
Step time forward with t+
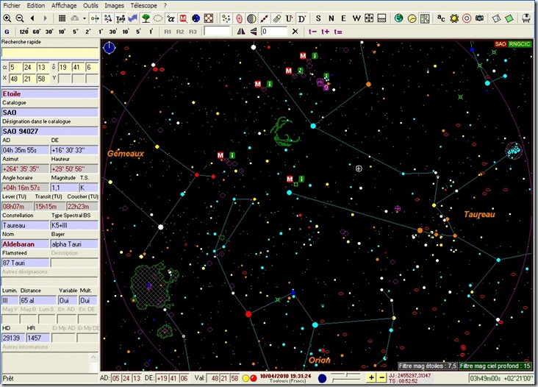[x=326, y=32]
